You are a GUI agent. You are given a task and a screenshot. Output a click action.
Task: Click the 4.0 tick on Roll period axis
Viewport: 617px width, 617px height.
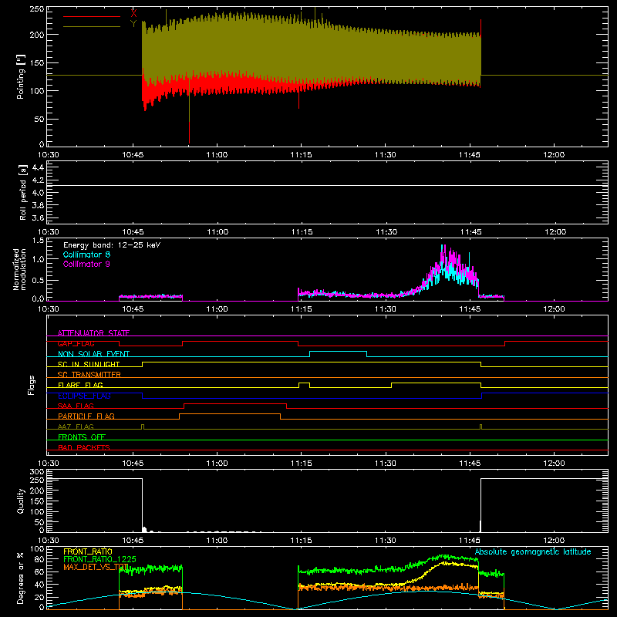click(x=38, y=193)
